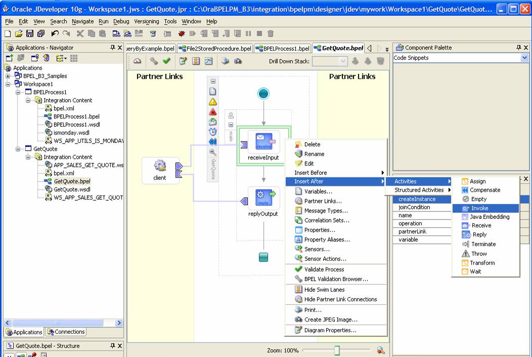532x357 pixels.
Task: Toggle Hide Partner Link Connections option
Action: (x=340, y=299)
